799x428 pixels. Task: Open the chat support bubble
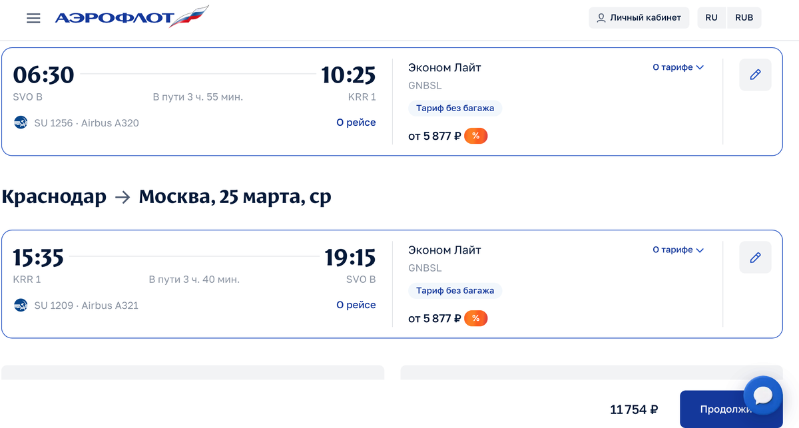click(762, 396)
